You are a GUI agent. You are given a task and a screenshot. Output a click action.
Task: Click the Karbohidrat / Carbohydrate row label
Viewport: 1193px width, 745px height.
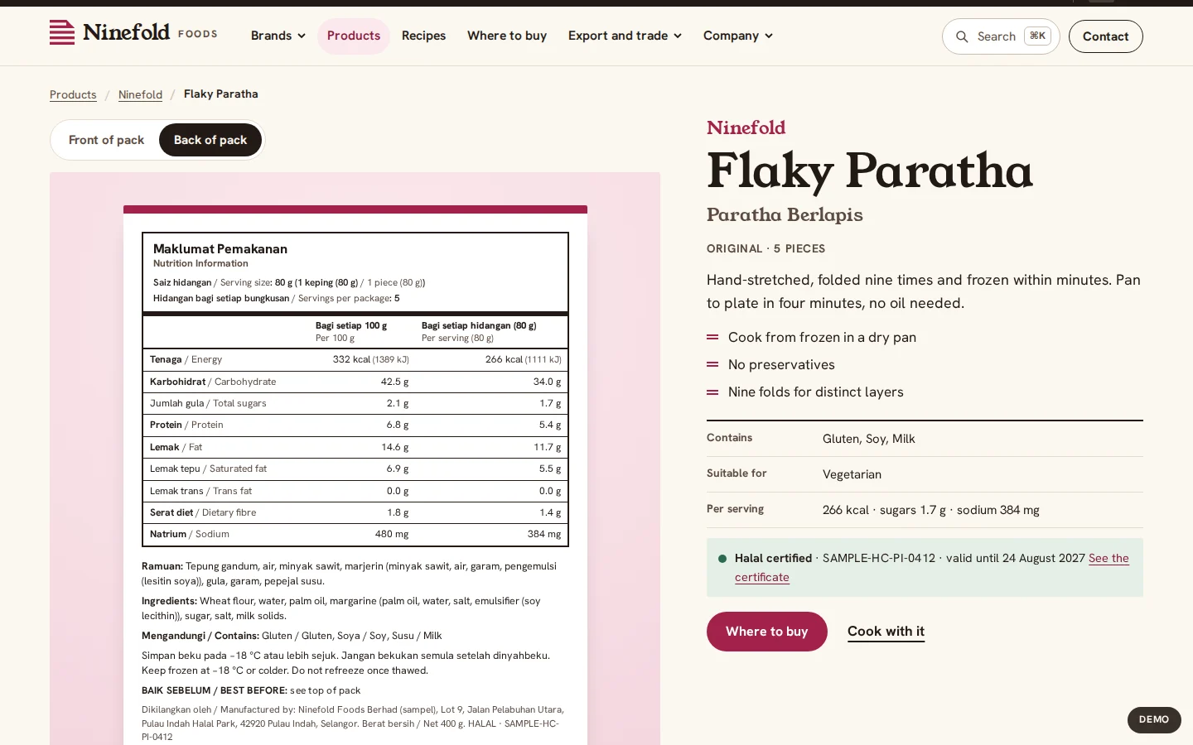[213, 382]
